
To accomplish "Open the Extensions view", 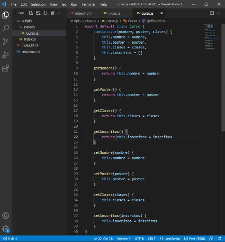I will pyautogui.click(x=6, y=68).
